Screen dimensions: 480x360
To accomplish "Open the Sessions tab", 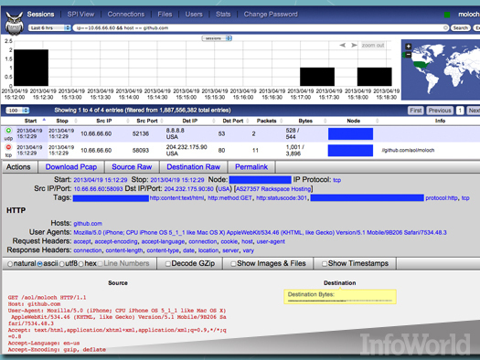I will [40, 14].
